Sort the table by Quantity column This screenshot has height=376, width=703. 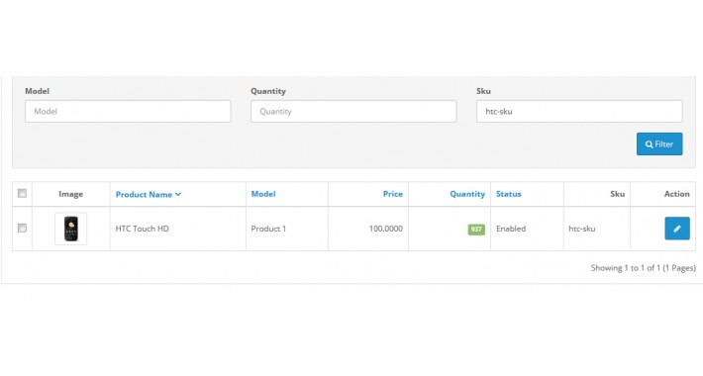(467, 194)
